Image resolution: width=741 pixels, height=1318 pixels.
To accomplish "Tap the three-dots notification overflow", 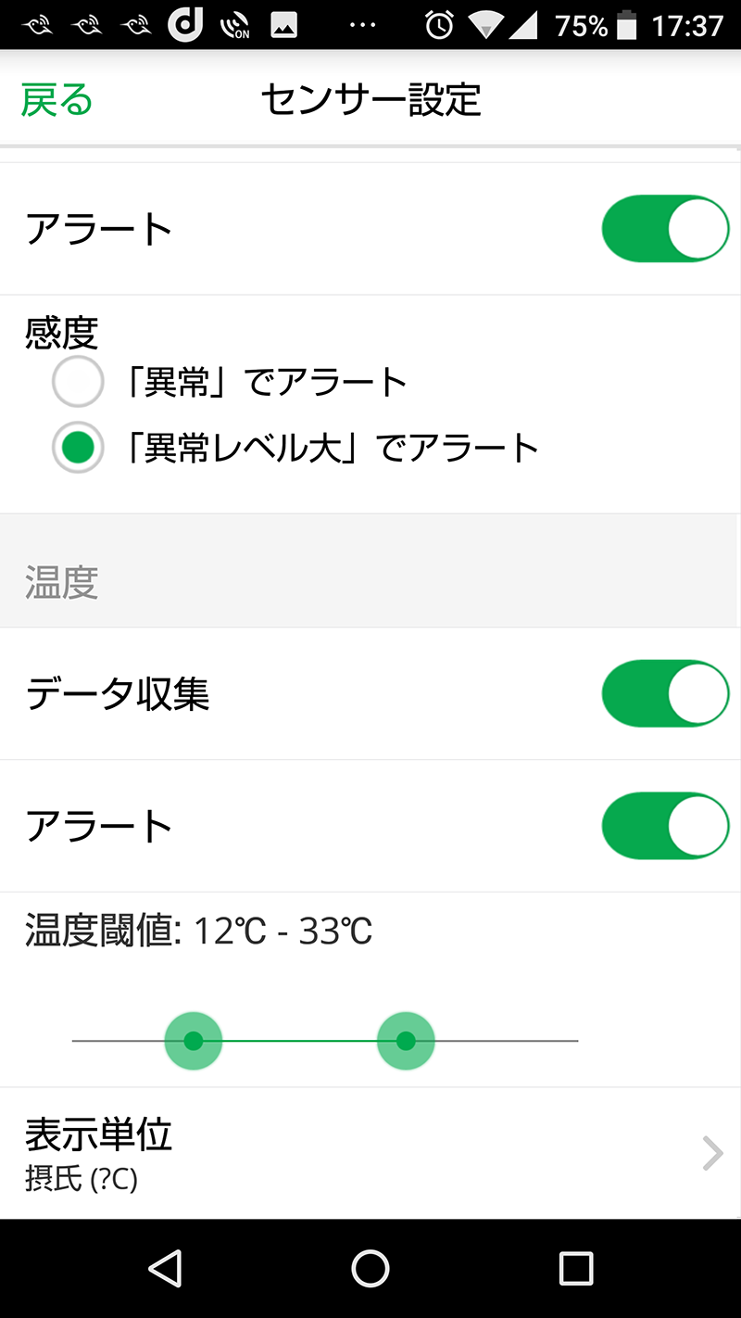I will pyautogui.click(x=362, y=25).
